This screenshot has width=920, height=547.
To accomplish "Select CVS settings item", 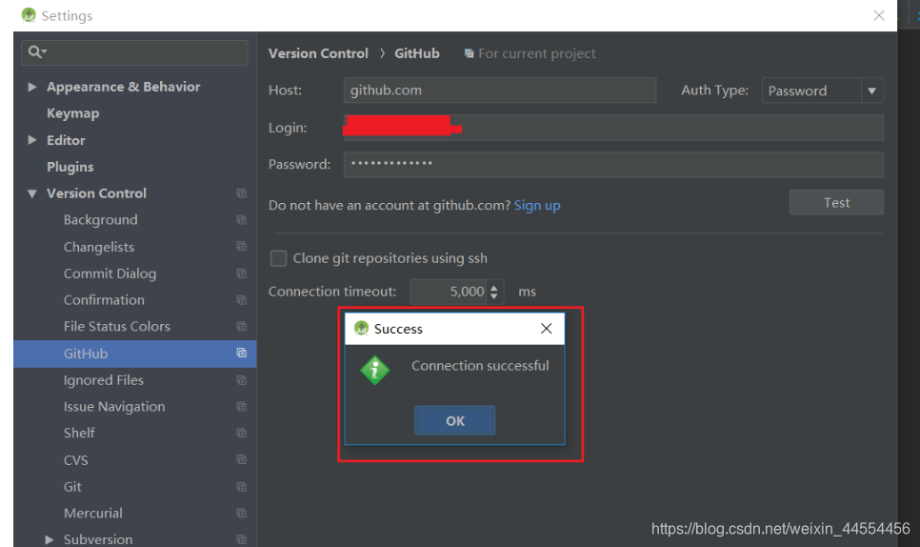I will (75, 459).
